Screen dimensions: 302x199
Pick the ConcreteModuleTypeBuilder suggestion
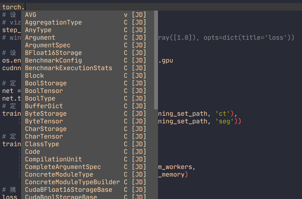72,182
